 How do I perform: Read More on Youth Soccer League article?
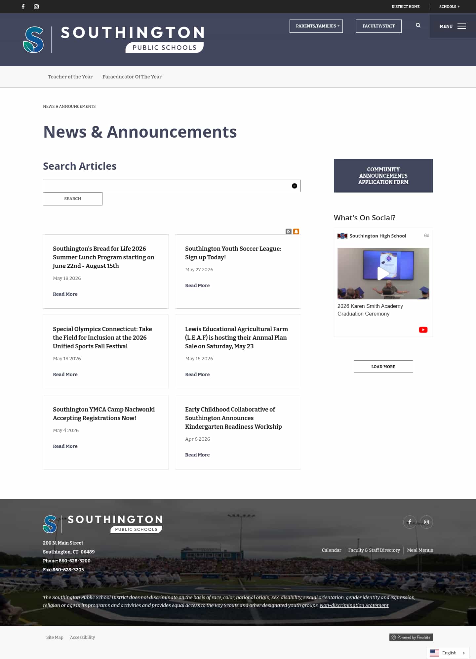click(197, 286)
